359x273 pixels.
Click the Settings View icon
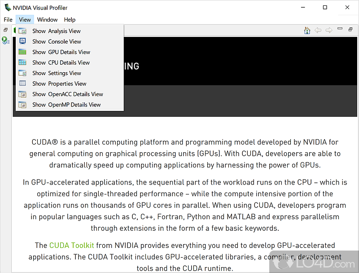click(22, 73)
